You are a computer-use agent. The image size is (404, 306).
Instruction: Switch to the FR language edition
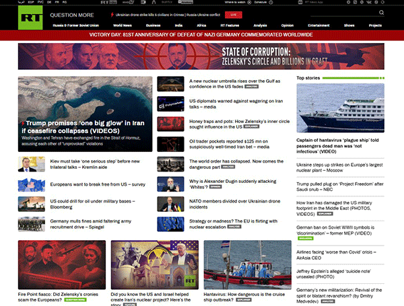pyautogui.click(x=57, y=2)
